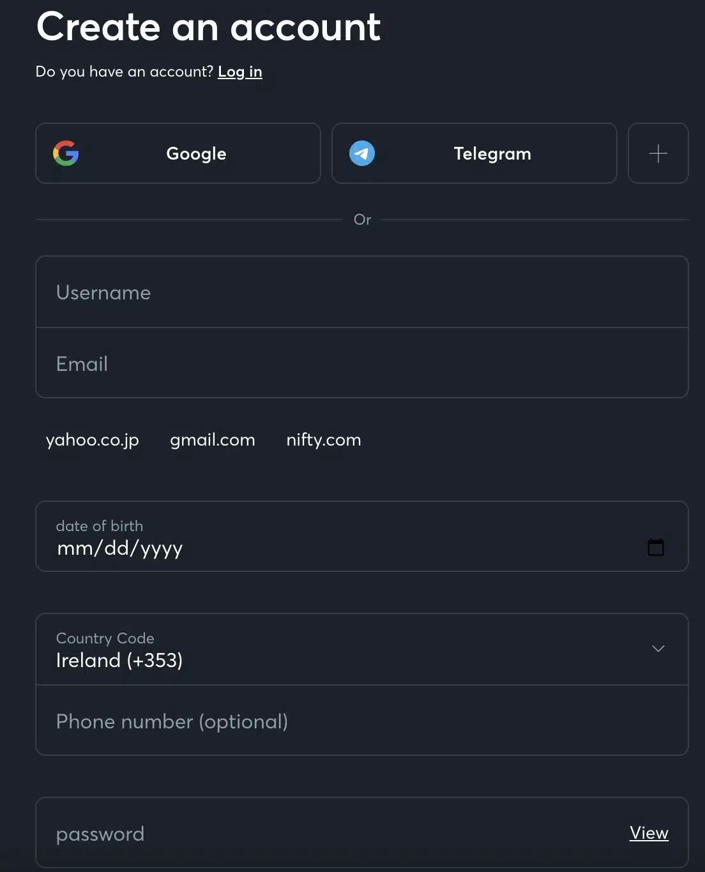This screenshot has height=872, width=705.
Task: Click the mm/dd/yyyy date placeholder
Action: pos(120,548)
